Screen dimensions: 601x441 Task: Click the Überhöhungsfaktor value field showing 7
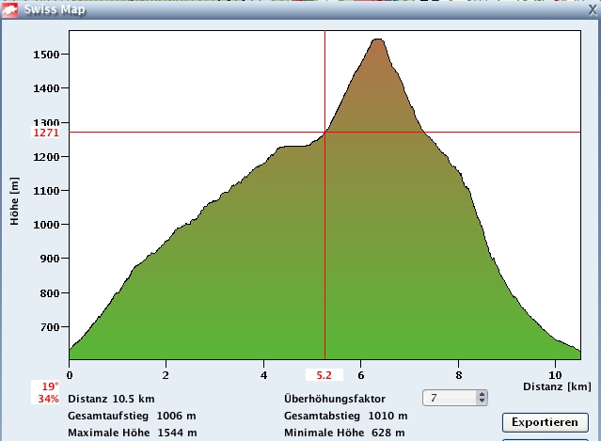(x=450, y=398)
